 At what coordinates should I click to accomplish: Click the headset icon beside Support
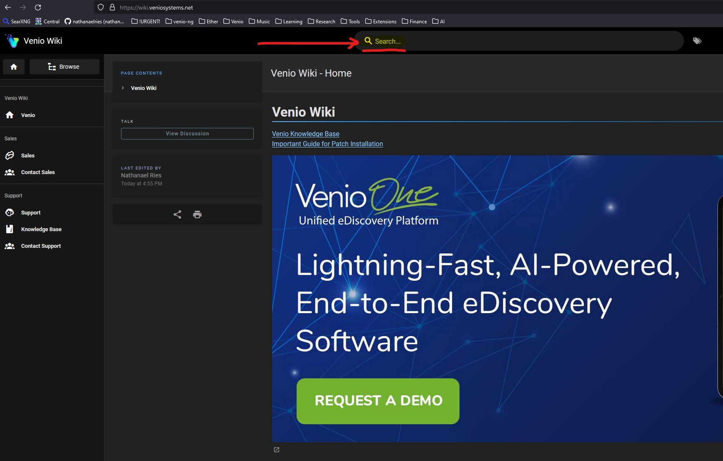[x=10, y=212]
